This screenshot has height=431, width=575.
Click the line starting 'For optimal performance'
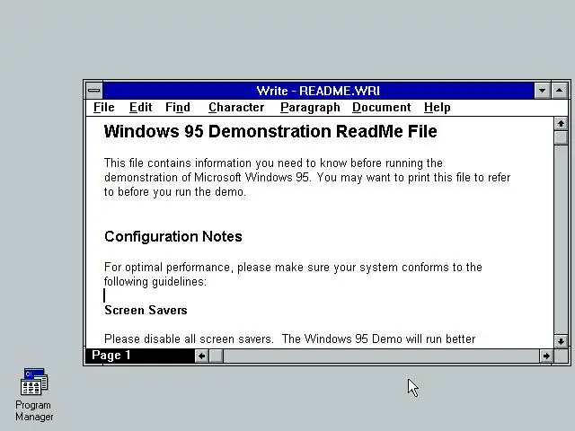[x=293, y=268]
